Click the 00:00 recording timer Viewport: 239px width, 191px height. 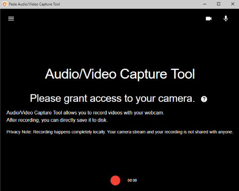tap(132, 180)
